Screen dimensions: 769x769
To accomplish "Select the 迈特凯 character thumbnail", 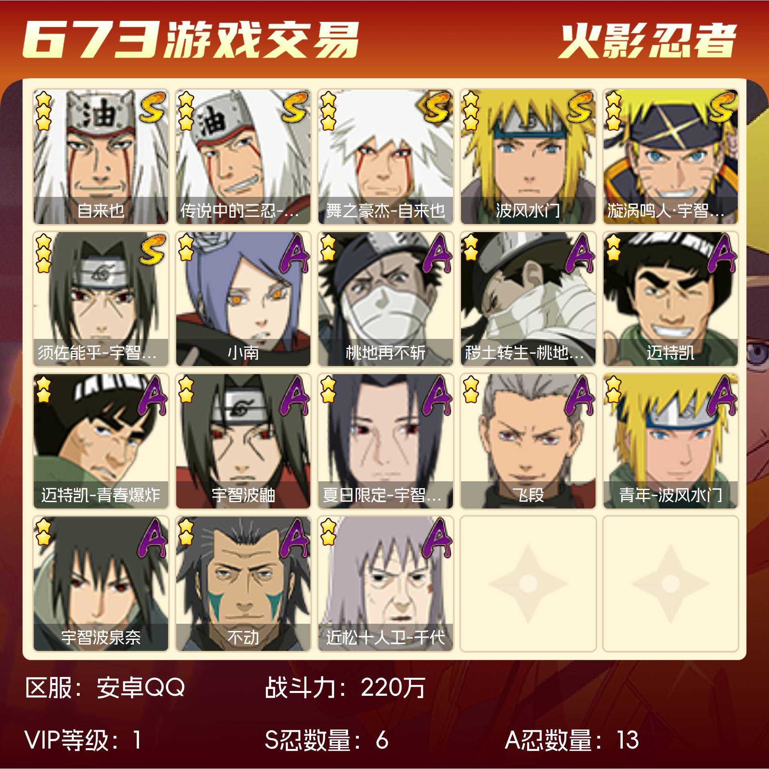I will [x=670, y=299].
